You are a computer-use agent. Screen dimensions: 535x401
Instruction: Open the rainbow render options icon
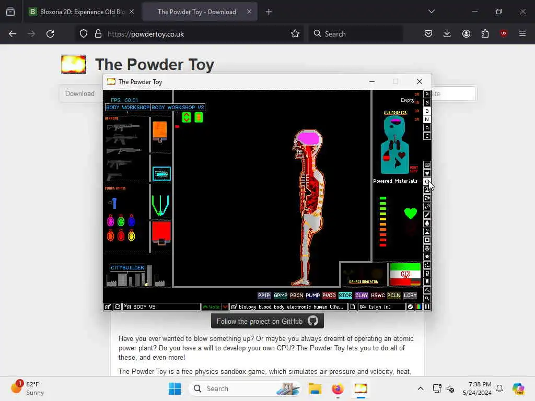click(x=418, y=307)
